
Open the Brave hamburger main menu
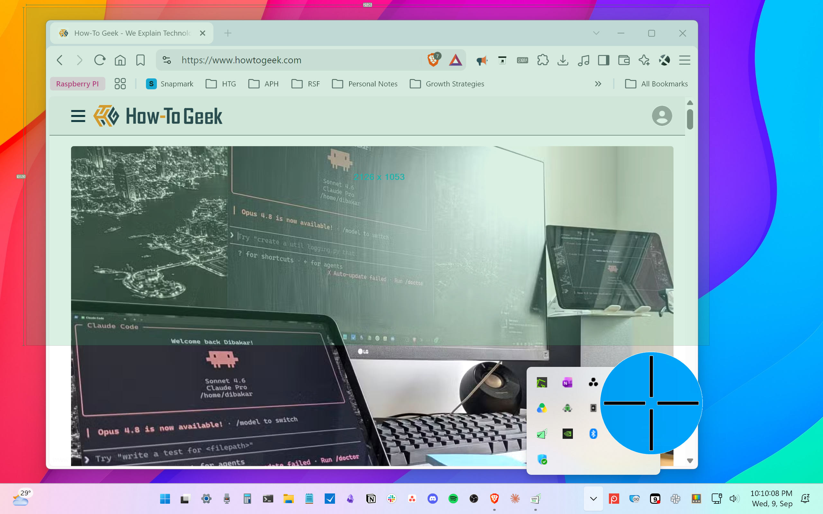click(x=684, y=60)
